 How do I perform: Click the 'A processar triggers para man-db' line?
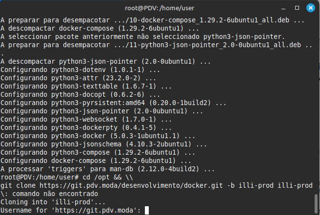(x=107, y=169)
